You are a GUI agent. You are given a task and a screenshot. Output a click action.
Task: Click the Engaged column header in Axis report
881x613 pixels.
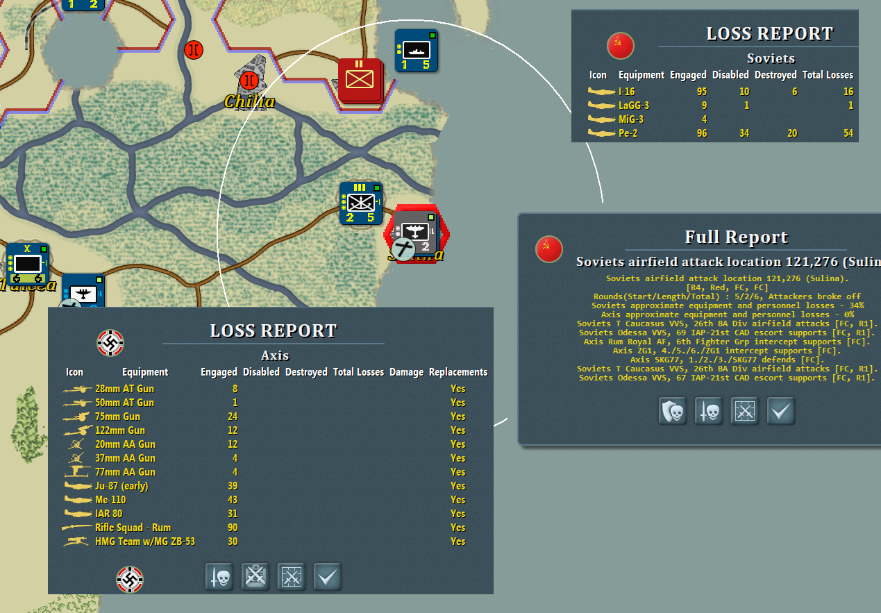pos(219,372)
